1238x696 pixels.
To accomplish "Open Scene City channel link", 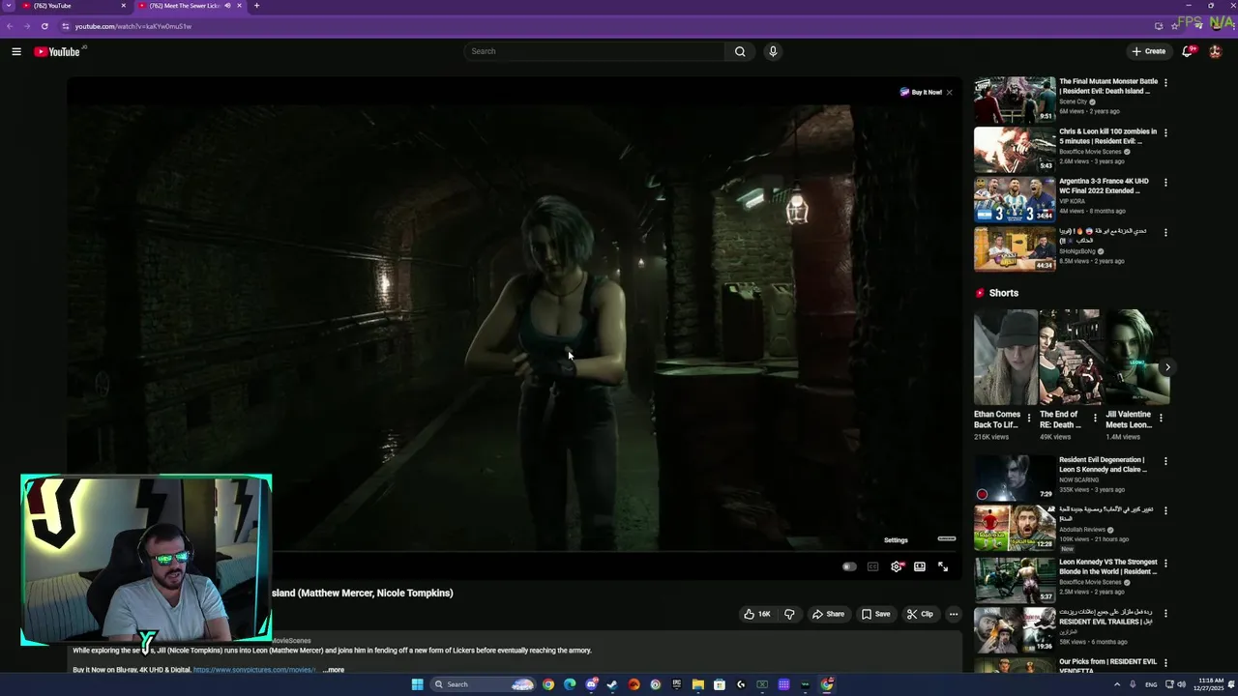I will (1074, 101).
